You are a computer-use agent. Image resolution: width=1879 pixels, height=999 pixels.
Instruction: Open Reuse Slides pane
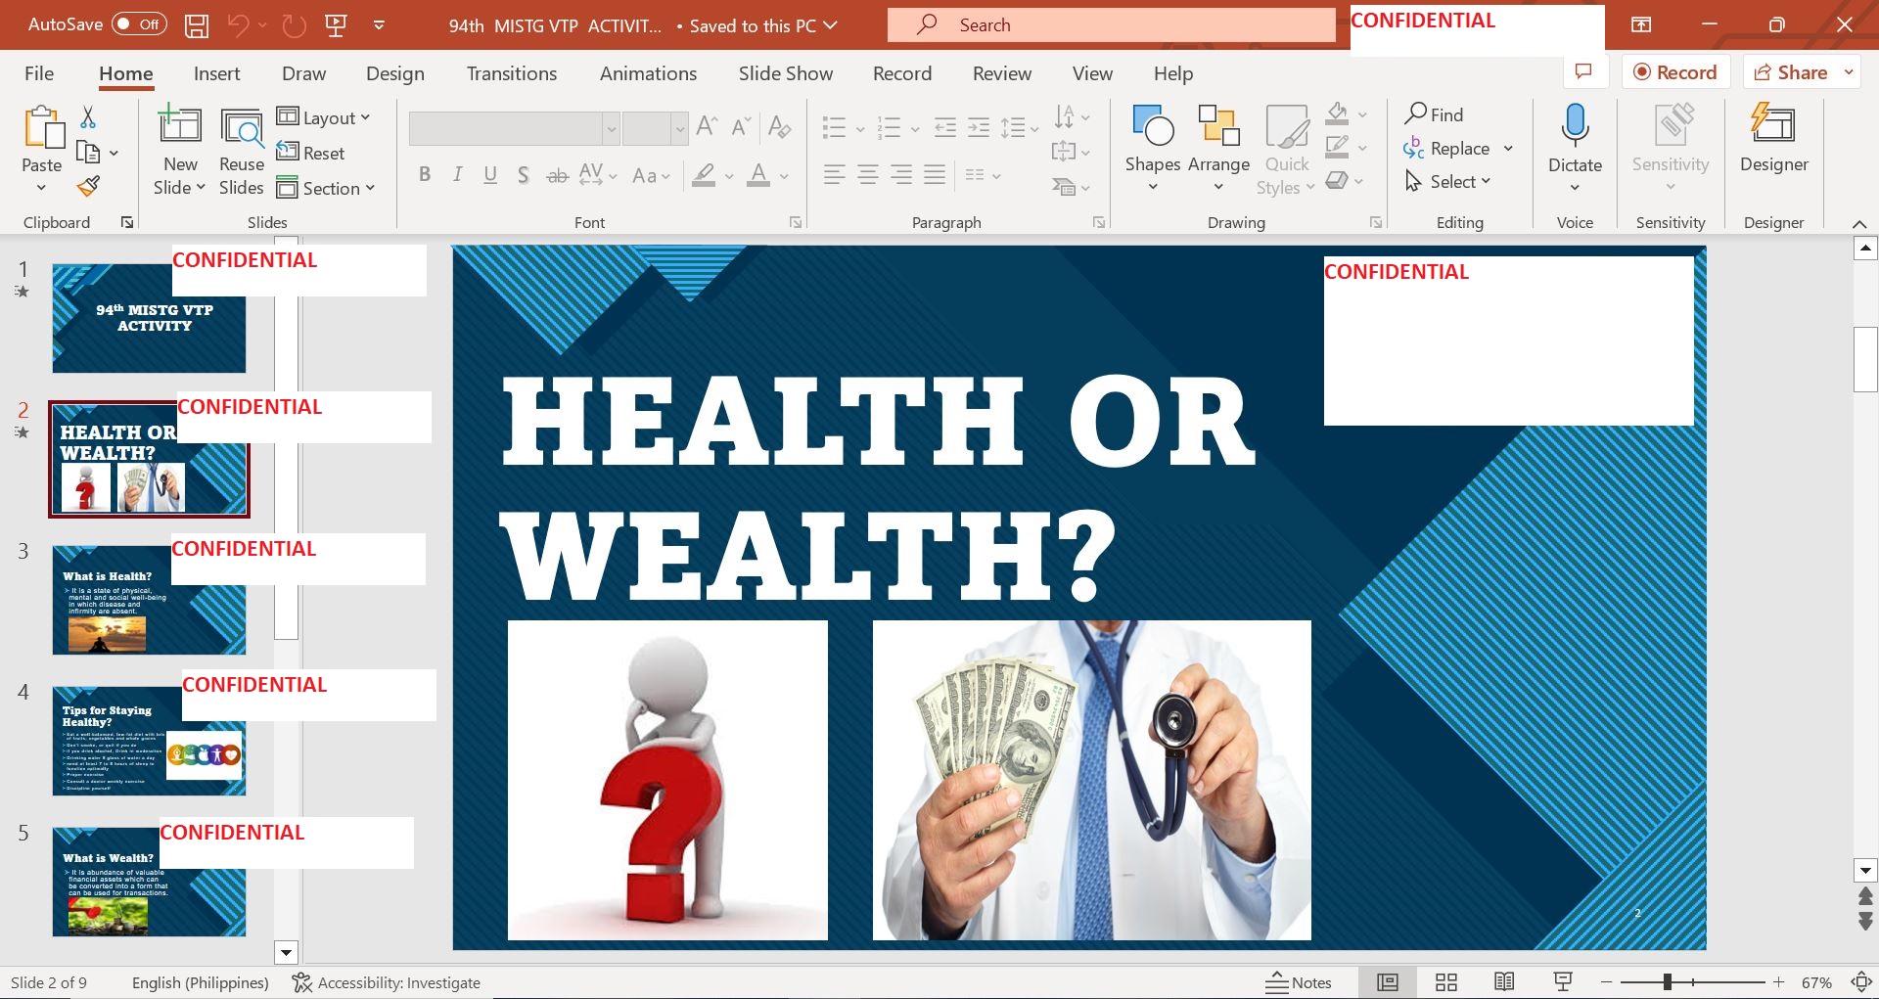[242, 152]
